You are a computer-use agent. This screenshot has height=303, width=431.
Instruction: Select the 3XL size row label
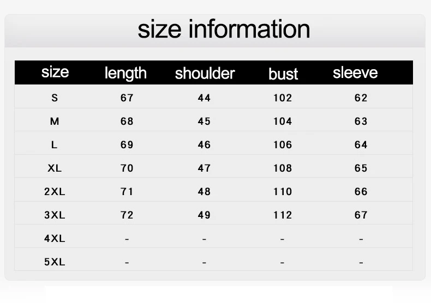pos(55,215)
